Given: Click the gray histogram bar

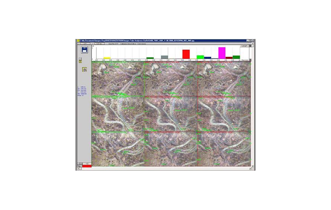Looking at the screenshot, I should (165, 57).
